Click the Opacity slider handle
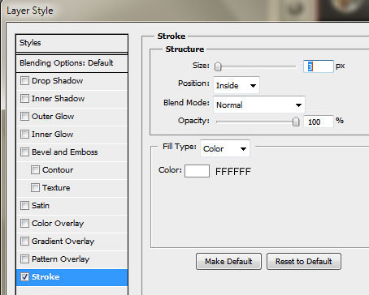Viewport: 369px width, 295px height. (x=296, y=122)
